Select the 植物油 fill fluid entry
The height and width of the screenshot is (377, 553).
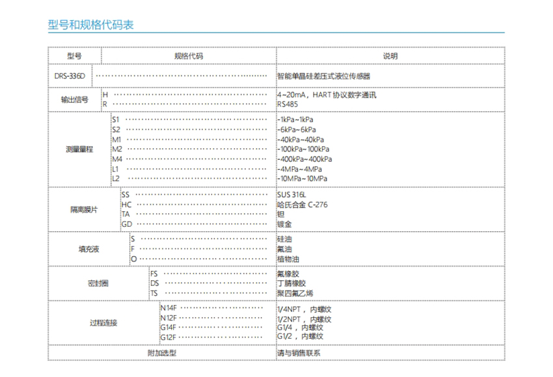288,259
